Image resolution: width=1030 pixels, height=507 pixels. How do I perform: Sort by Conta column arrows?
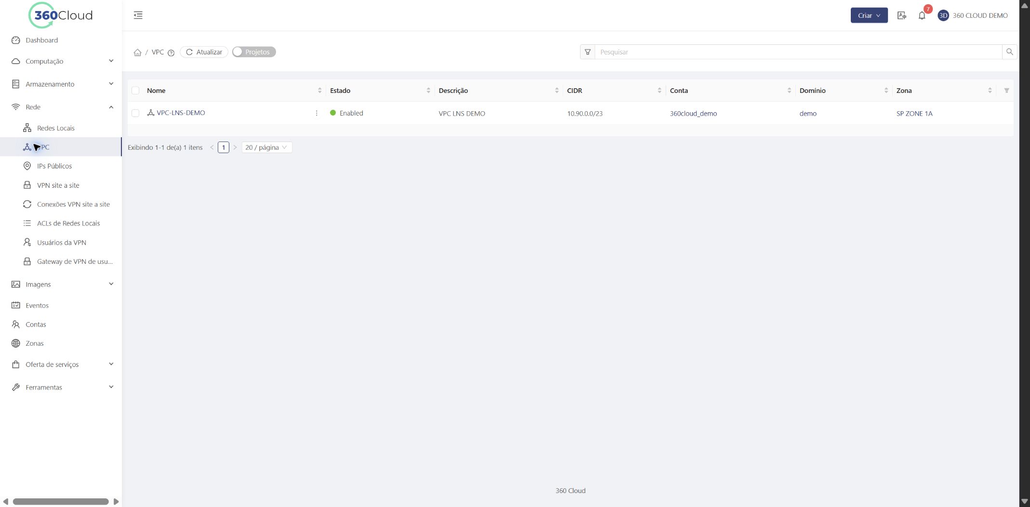click(x=789, y=91)
